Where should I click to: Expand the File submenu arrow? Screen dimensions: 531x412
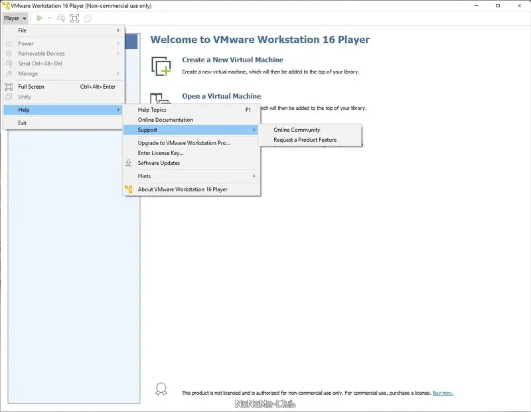[118, 30]
